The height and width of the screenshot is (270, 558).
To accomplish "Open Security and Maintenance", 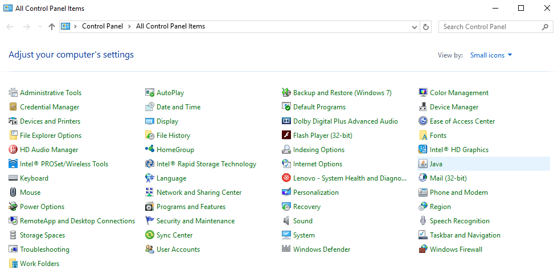I will coord(195,221).
